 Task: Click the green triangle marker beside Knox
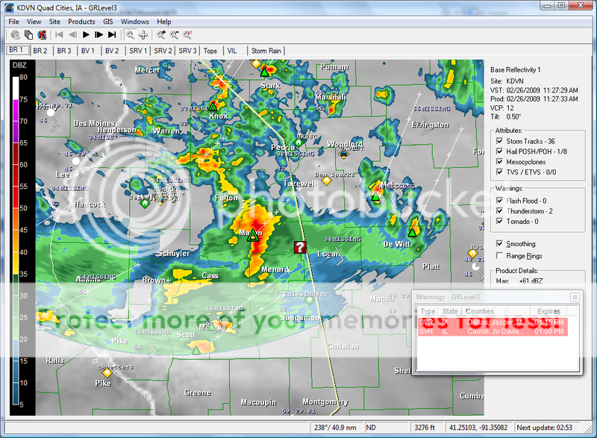[x=213, y=106]
